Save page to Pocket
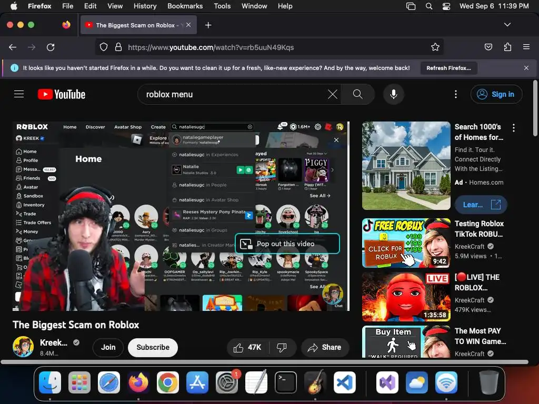This screenshot has height=404, width=539. 488,47
